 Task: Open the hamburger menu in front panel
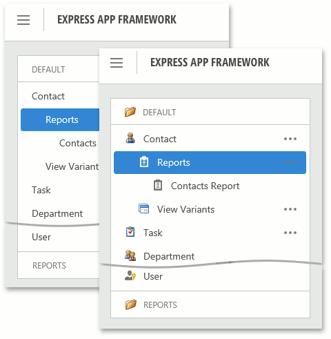[117, 63]
